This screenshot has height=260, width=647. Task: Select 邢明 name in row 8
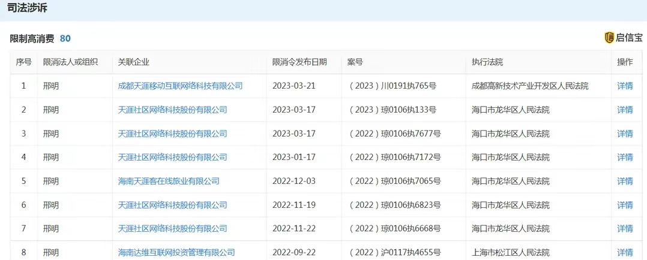(51, 253)
